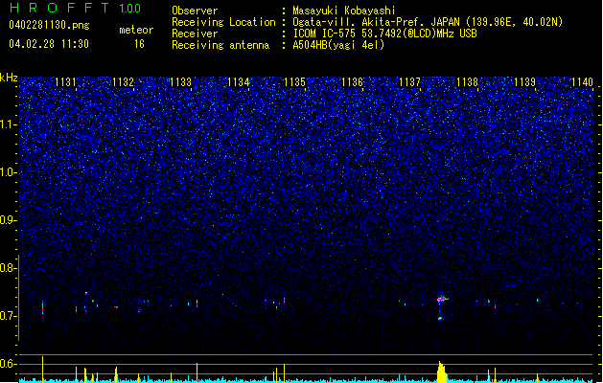Click the meteor count label
The image size is (603, 383).
pos(136,30)
